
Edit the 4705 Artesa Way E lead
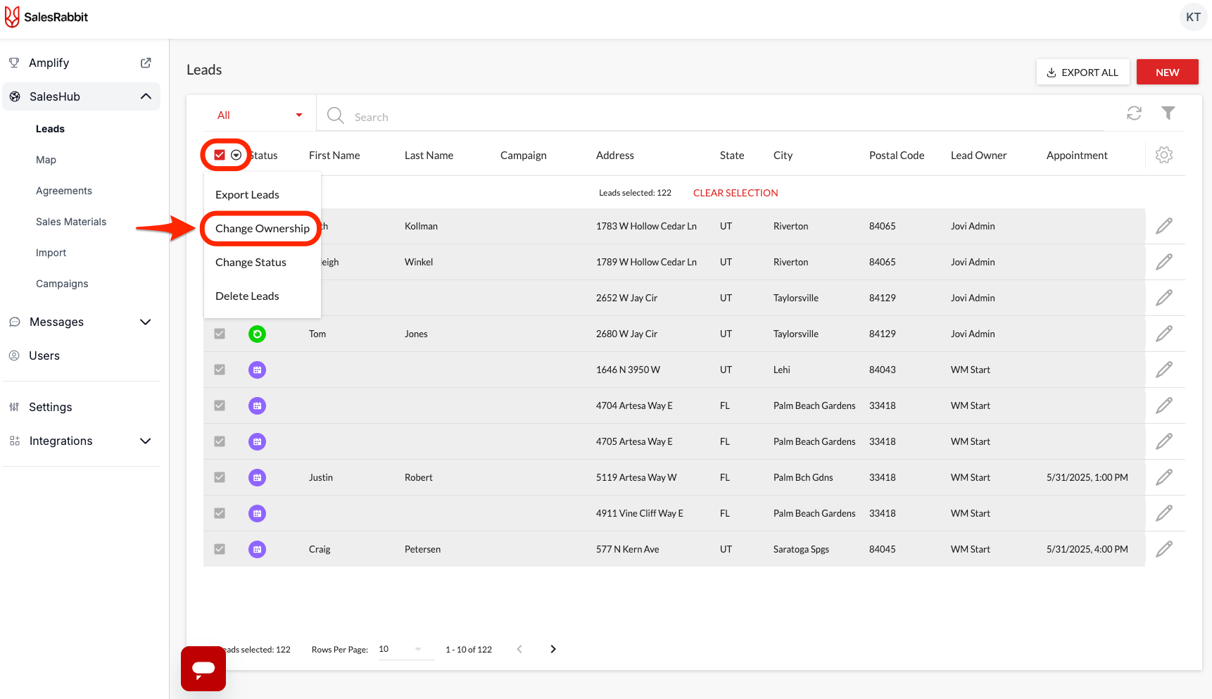(x=1164, y=441)
